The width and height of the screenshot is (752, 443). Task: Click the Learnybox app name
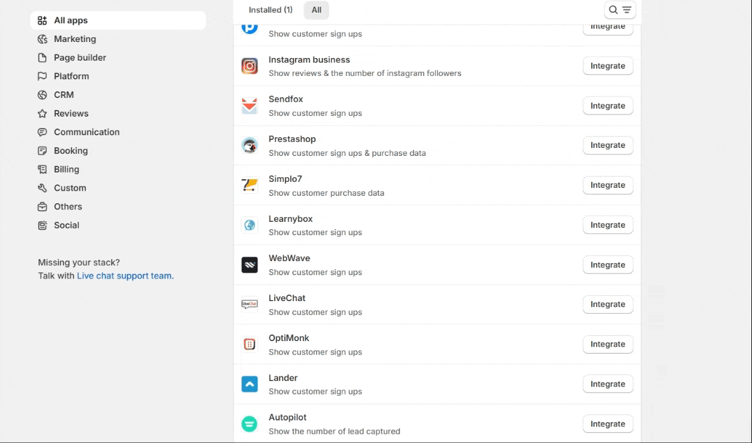point(291,219)
